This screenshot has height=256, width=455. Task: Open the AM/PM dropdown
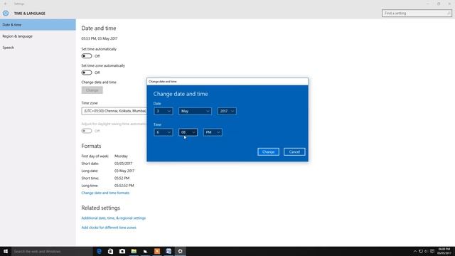coord(213,132)
